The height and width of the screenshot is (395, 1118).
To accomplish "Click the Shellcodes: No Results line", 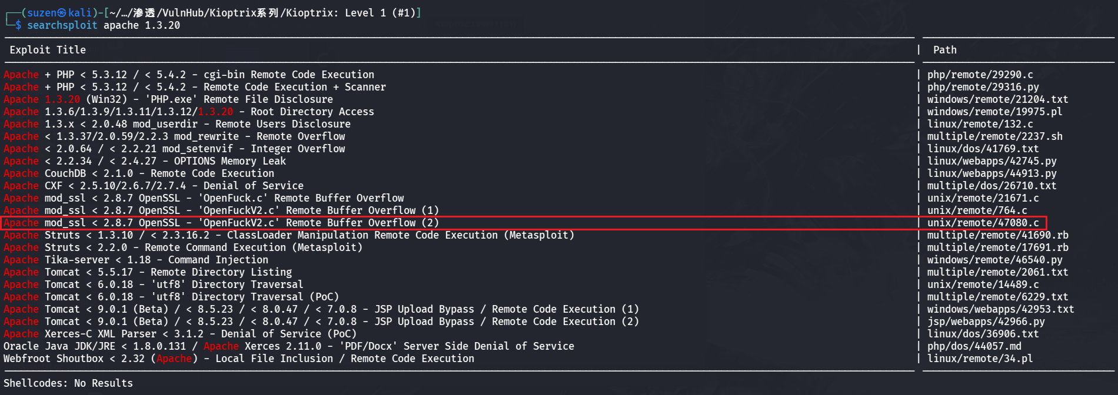I will [x=68, y=383].
